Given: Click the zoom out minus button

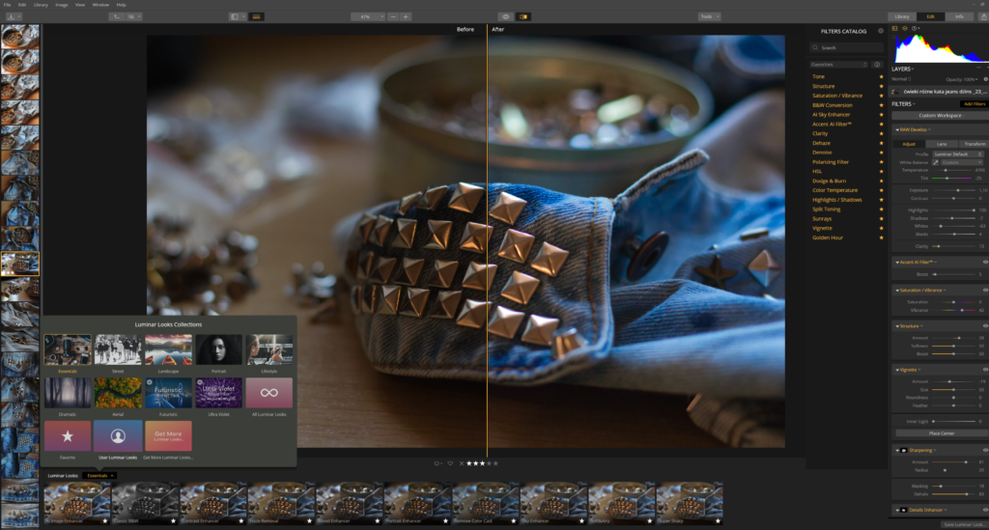Looking at the screenshot, I should tap(393, 17).
